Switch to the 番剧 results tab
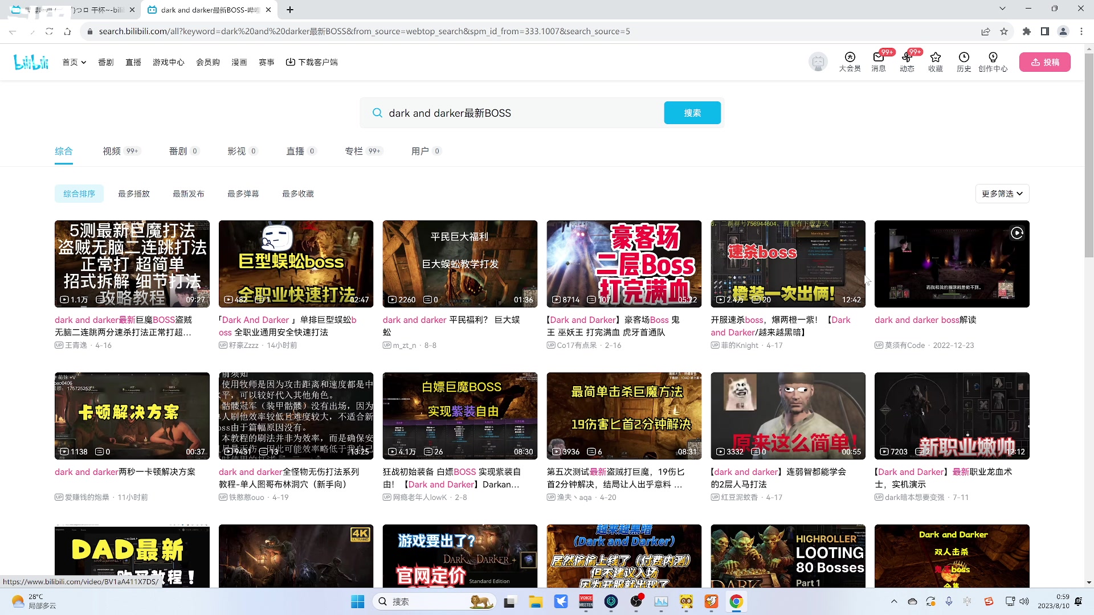This screenshot has height=615, width=1094. point(183,151)
